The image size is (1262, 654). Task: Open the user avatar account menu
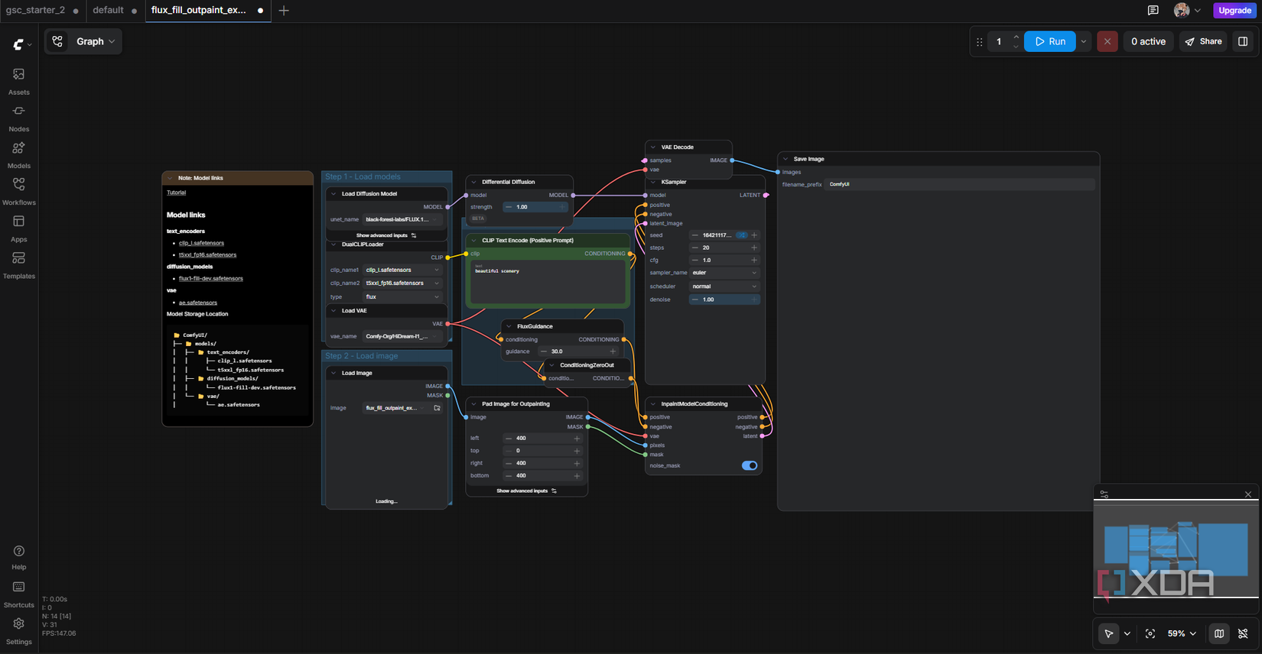click(1187, 11)
